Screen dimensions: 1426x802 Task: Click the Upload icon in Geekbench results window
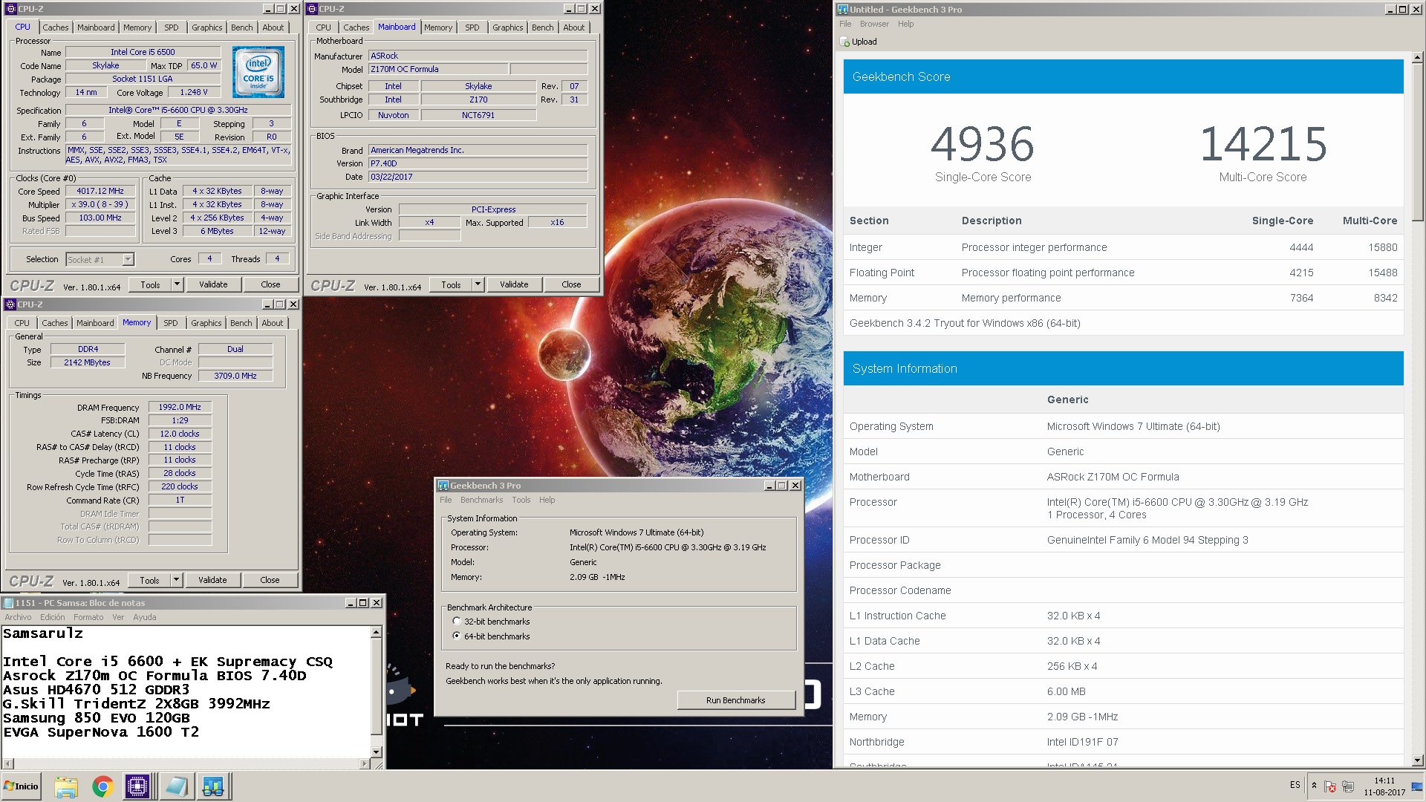click(x=844, y=42)
